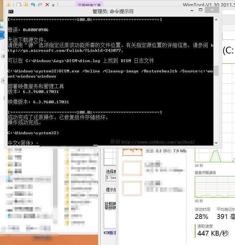This screenshot has height=245, width=235.
Task: Click the 读取速度 447 KB/秒 value
Action: point(213,233)
